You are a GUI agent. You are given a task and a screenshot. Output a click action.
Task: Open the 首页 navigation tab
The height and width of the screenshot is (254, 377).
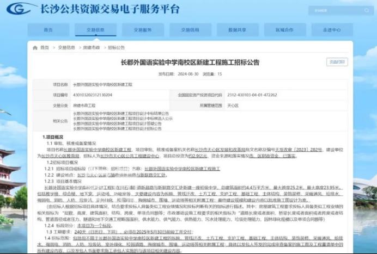[48, 30]
